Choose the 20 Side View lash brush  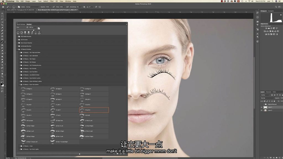(x=64, y=121)
